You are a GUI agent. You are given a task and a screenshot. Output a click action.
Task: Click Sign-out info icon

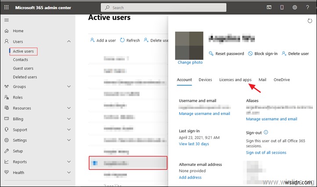266,132
